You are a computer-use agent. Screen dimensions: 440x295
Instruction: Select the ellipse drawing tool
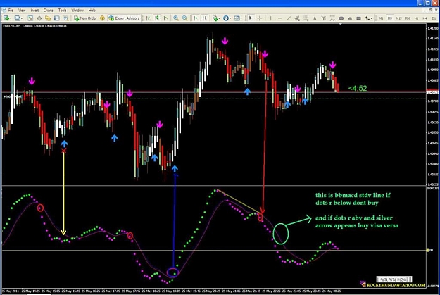(341, 18)
